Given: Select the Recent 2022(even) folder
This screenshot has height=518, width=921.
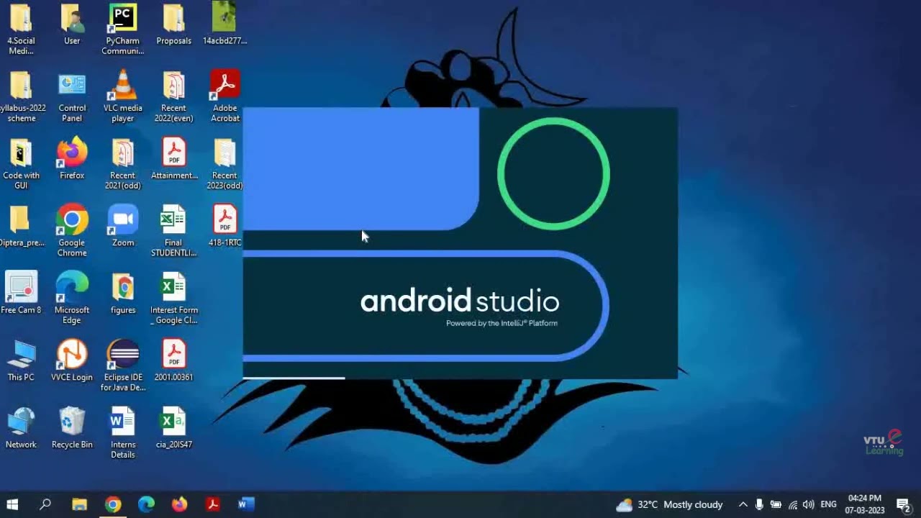Looking at the screenshot, I should [x=174, y=96].
